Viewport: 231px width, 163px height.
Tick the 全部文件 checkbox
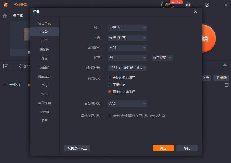click(x=5, y=85)
